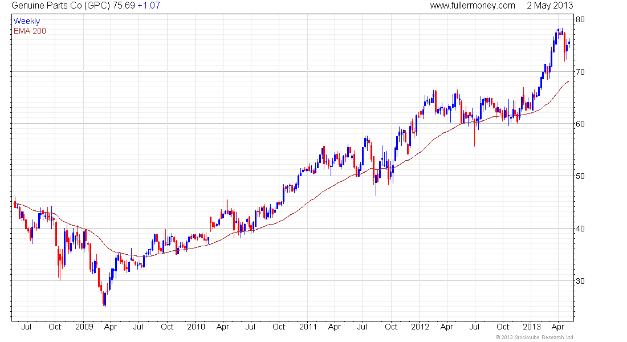Select the 'EMA 200' legend label
Image resolution: width=627 pixels, height=342 pixels.
[x=30, y=31]
